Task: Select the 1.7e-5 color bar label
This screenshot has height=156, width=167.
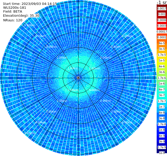Action: [x=162, y=55]
